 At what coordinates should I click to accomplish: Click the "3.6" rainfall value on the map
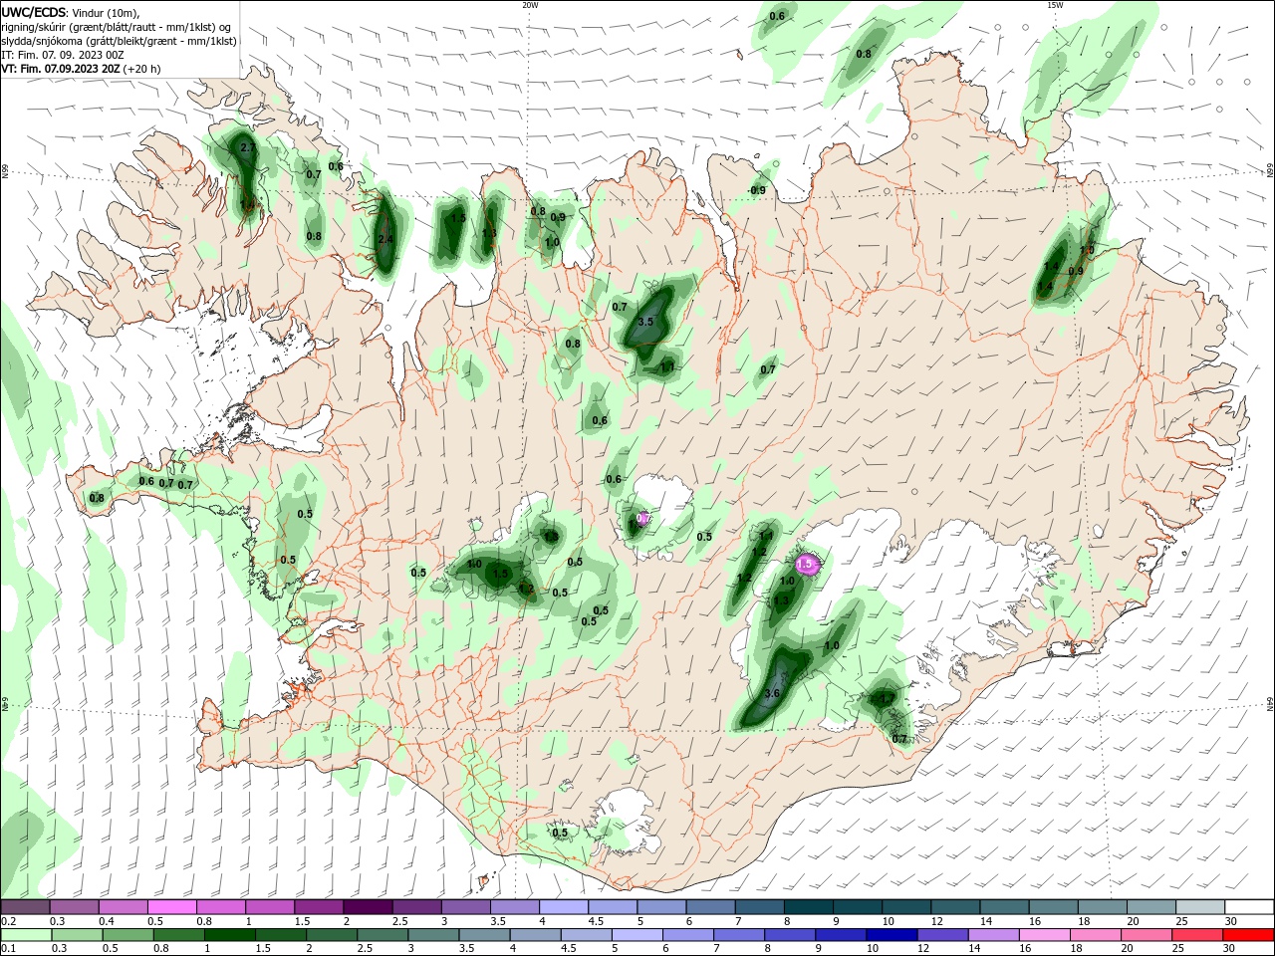click(x=772, y=693)
